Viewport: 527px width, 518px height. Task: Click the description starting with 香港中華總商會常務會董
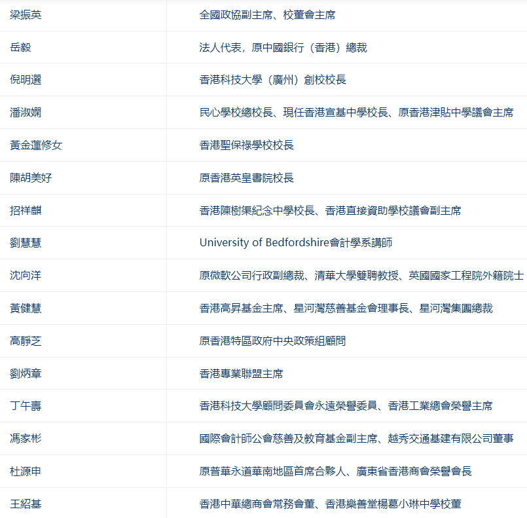click(330, 504)
